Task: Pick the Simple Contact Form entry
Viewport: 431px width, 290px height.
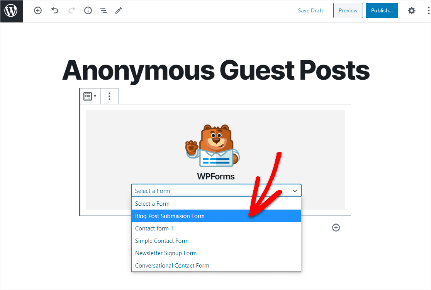Action: [x=216, y=241]
